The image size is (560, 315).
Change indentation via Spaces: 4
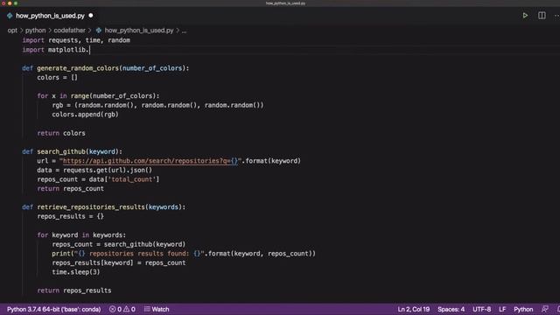click(x=451, y=309)
